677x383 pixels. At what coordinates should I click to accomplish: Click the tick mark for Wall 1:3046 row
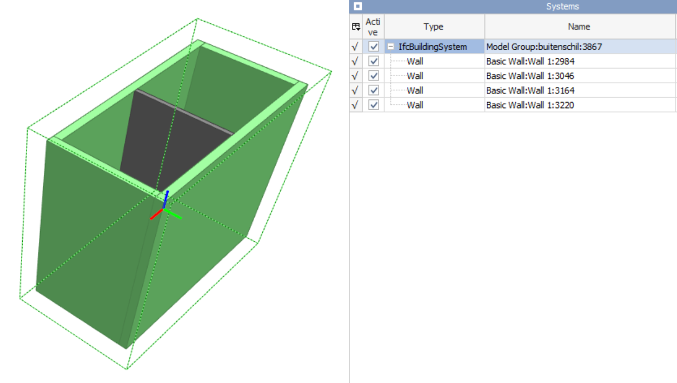tap(355, 76)
